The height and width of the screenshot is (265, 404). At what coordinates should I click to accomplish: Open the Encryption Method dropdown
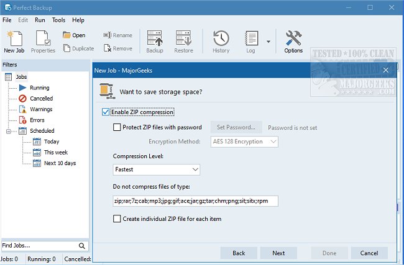point(244,141)
